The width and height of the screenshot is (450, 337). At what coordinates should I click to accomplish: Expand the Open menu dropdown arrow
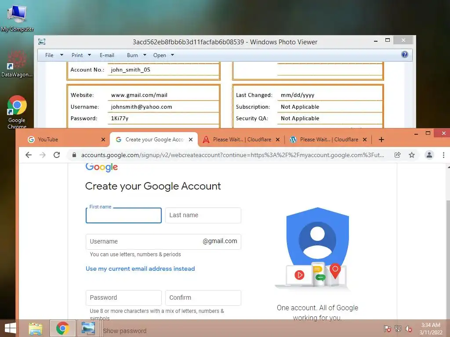[x=172, y=55]
